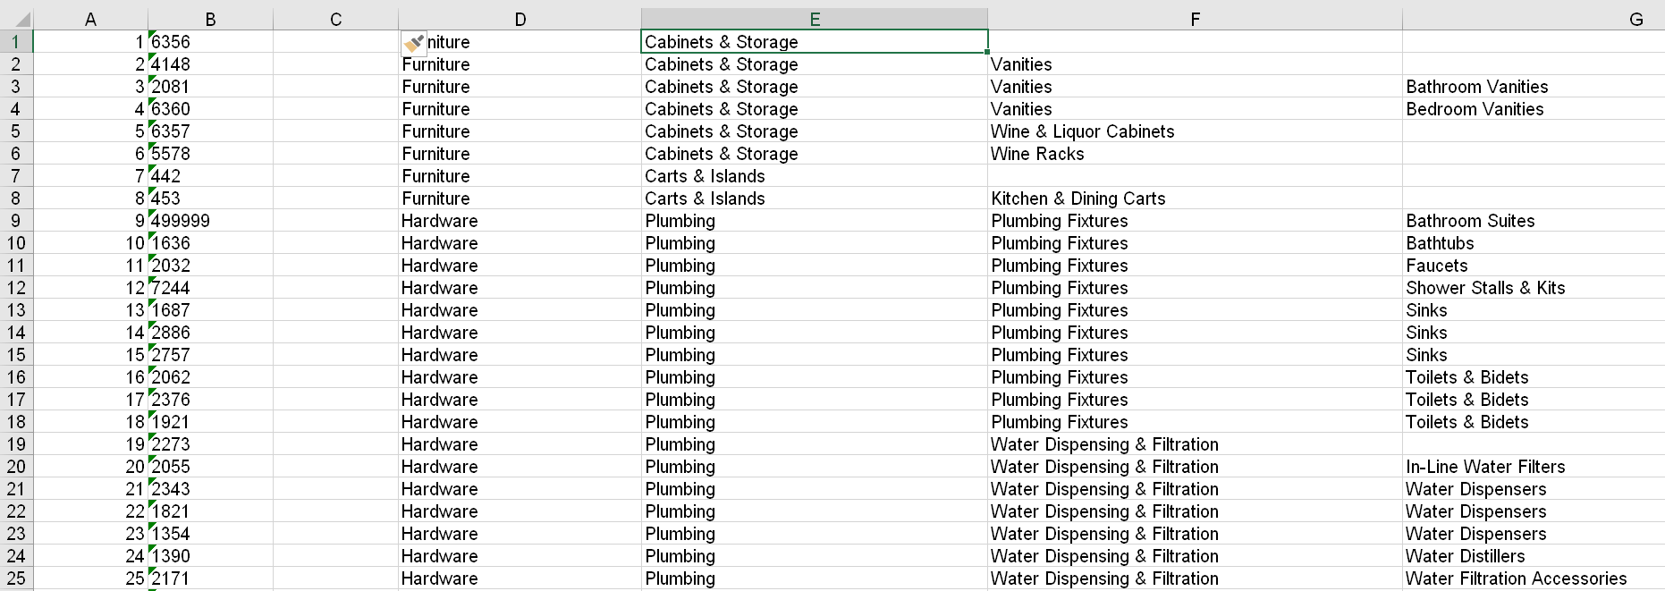Click the paintbrush icon in cell D1

click(413, 42)
